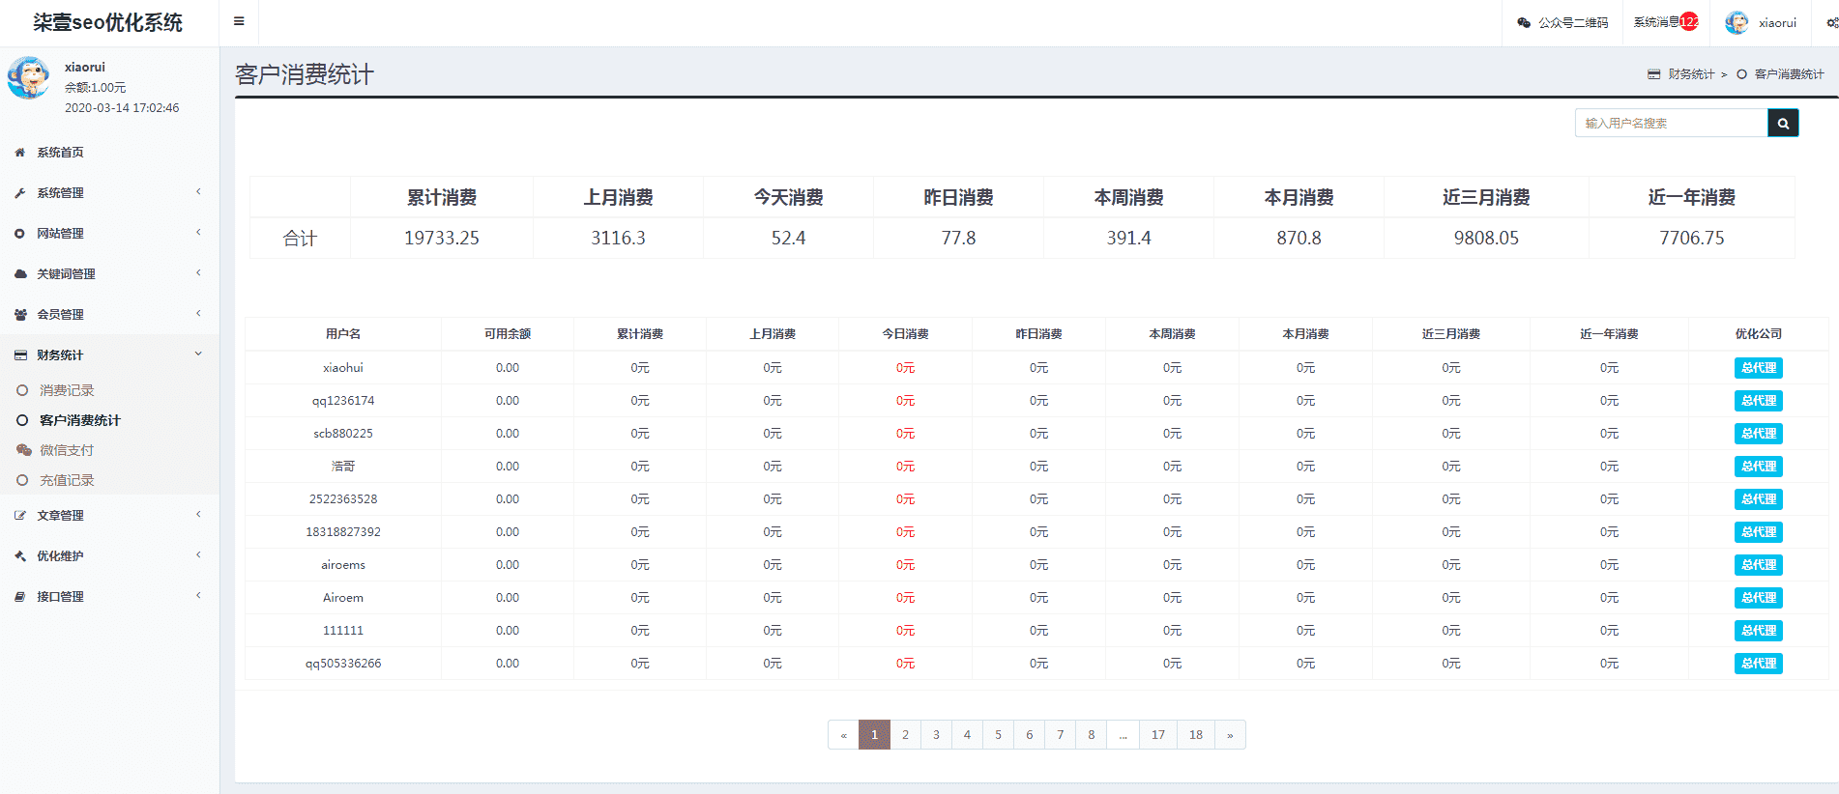Click 财务统计 breadcrumb link

coord(1690,74)
